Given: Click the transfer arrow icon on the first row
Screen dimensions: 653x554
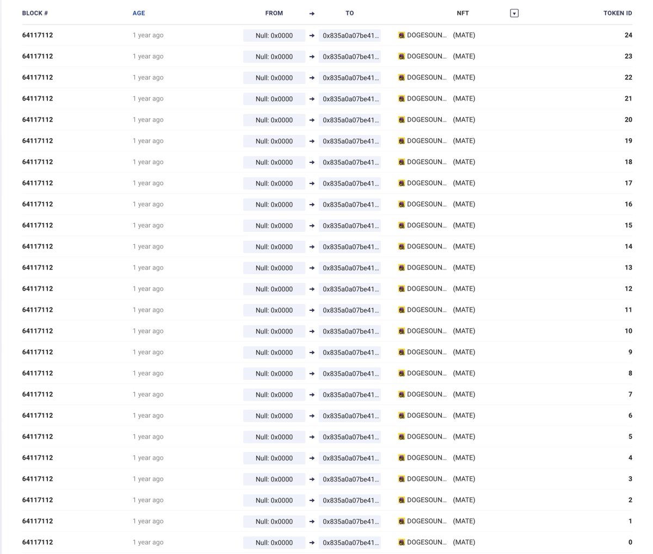Looking at the screenshot, I should tap(311, 35).
